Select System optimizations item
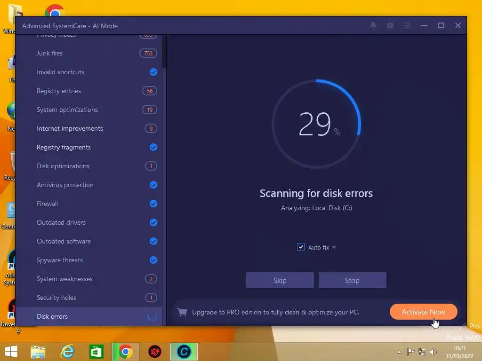The width and height of the screenshot is (482, 361). point(89,110)
